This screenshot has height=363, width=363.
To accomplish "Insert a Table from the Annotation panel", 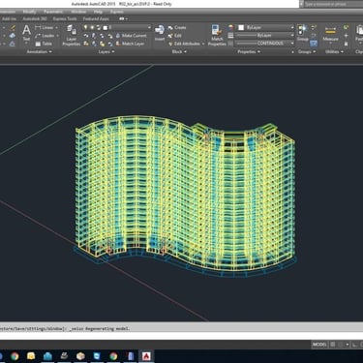I will [44, 44].
